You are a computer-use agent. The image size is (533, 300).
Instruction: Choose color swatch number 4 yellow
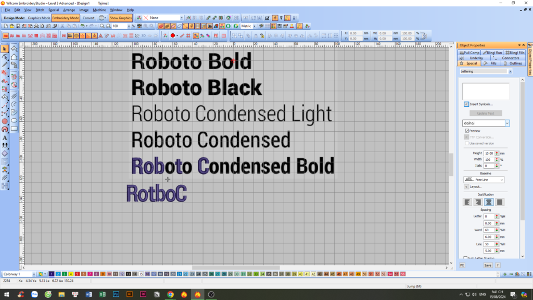pos(71,274)
